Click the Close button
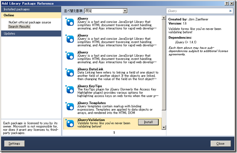This screenshot has height=153, width=237. pyautogui.click(x=221, y=144)
